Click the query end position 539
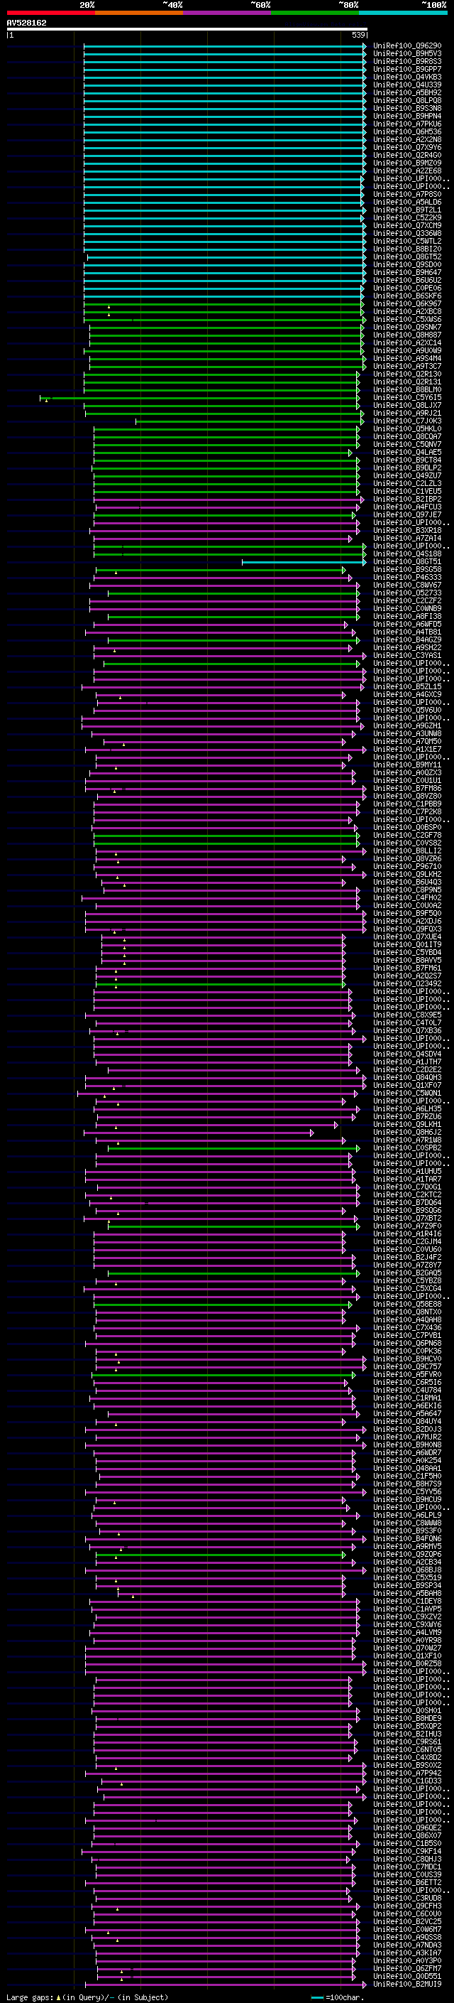The width and height of the screenshot is (454, 2003). click(358, 35)
